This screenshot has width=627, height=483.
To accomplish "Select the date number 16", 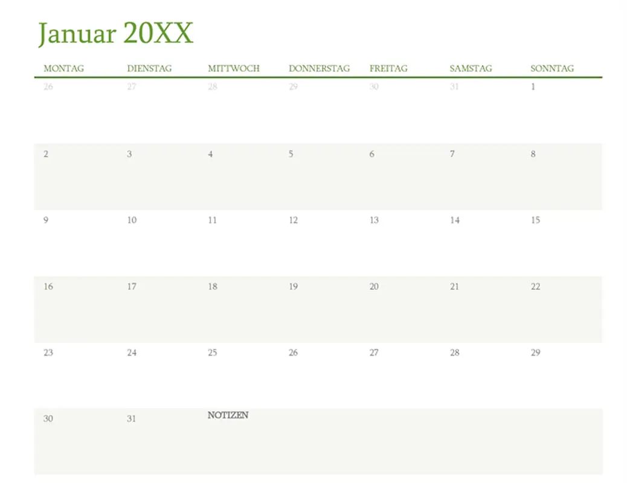I will [48, 286].
